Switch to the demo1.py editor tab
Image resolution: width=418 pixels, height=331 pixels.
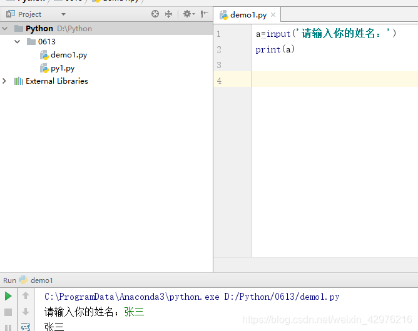[x=248, y=15]
